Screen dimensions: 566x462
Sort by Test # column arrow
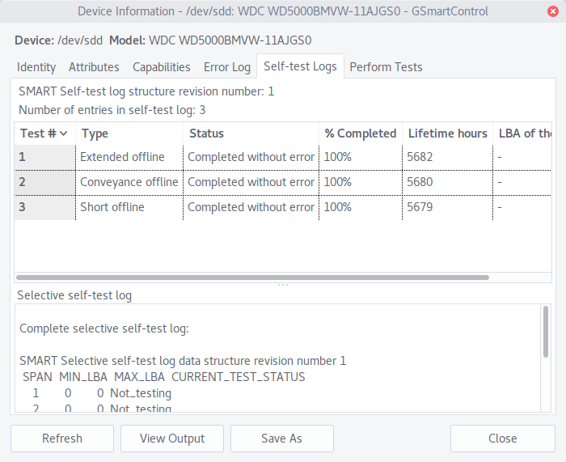tap(64, 134)
